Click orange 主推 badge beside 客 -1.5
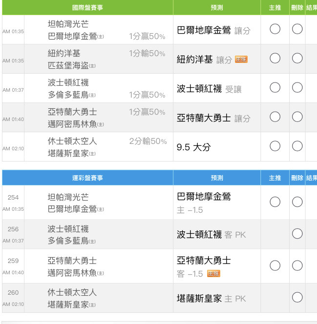The image size is (317, 324). [x=213, y=274]
